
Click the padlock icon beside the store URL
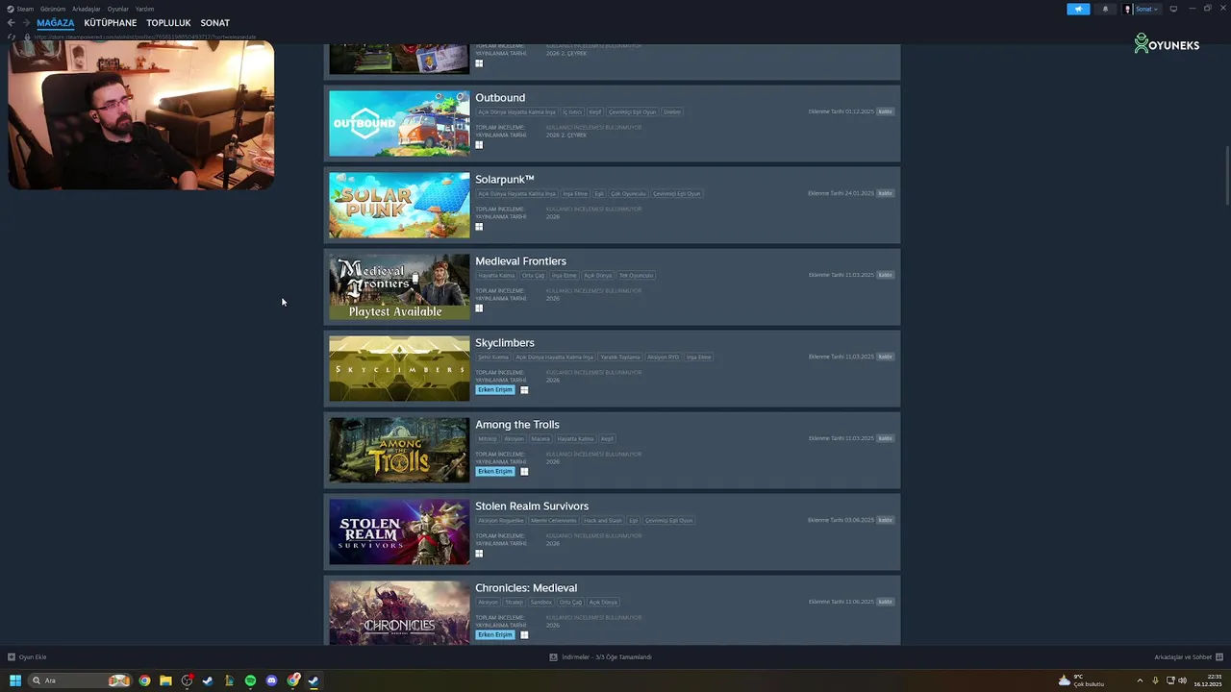tap(27, 37)
